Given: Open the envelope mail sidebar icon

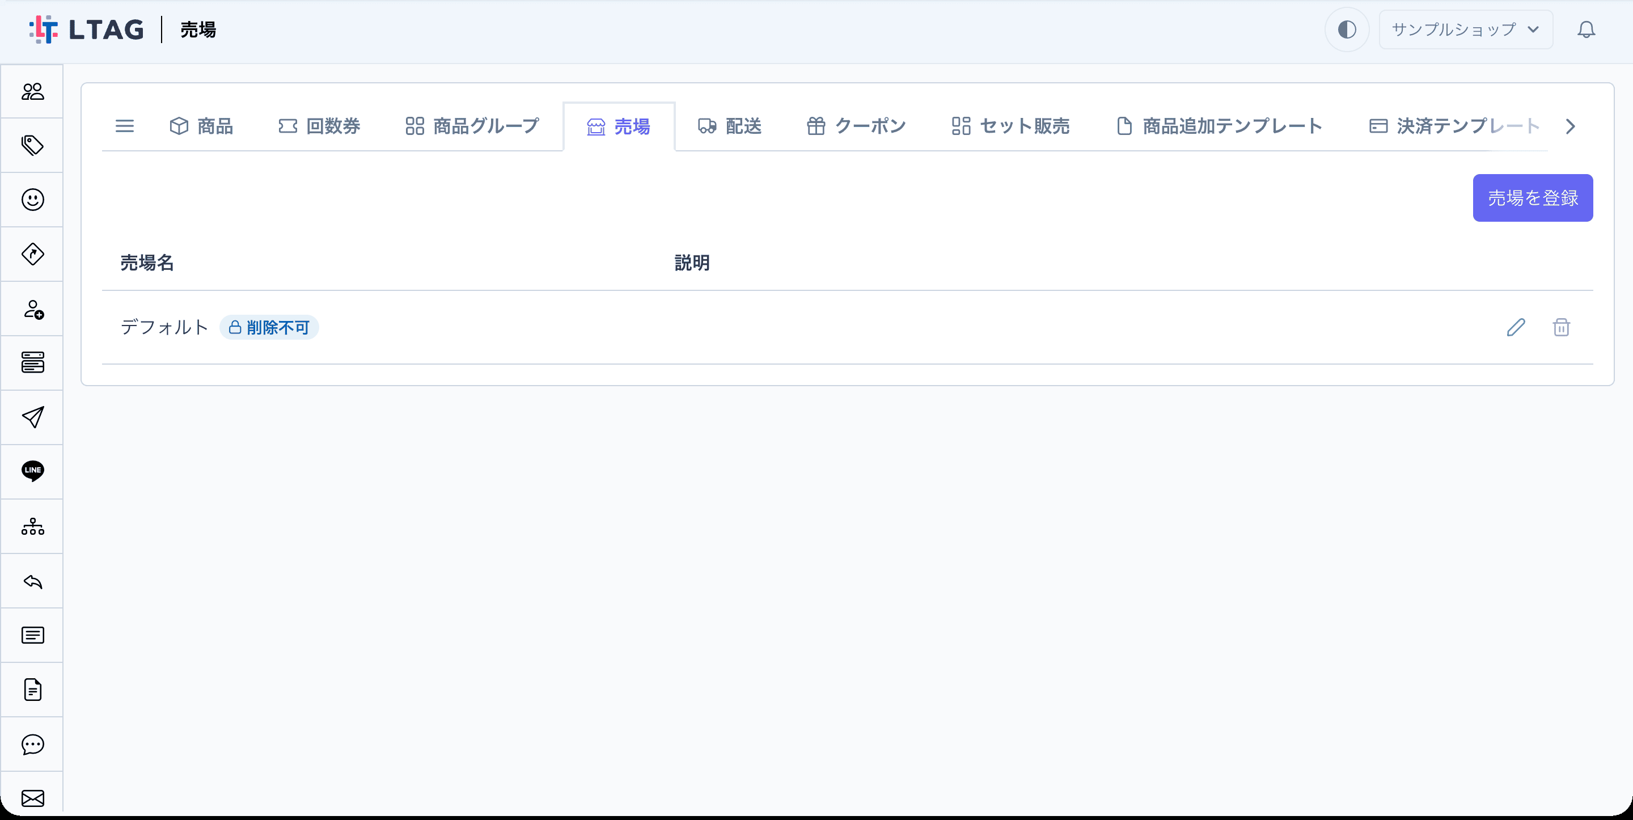Looking at the screenshot, I should coord(32,798).
